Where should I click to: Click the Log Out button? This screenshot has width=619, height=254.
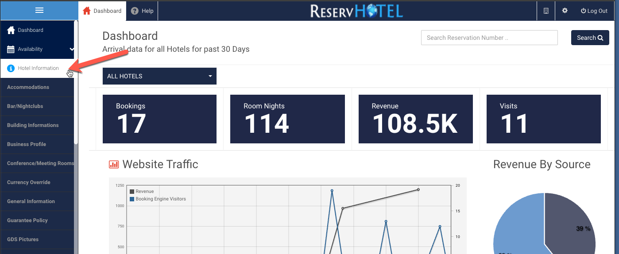click(594, 11)
